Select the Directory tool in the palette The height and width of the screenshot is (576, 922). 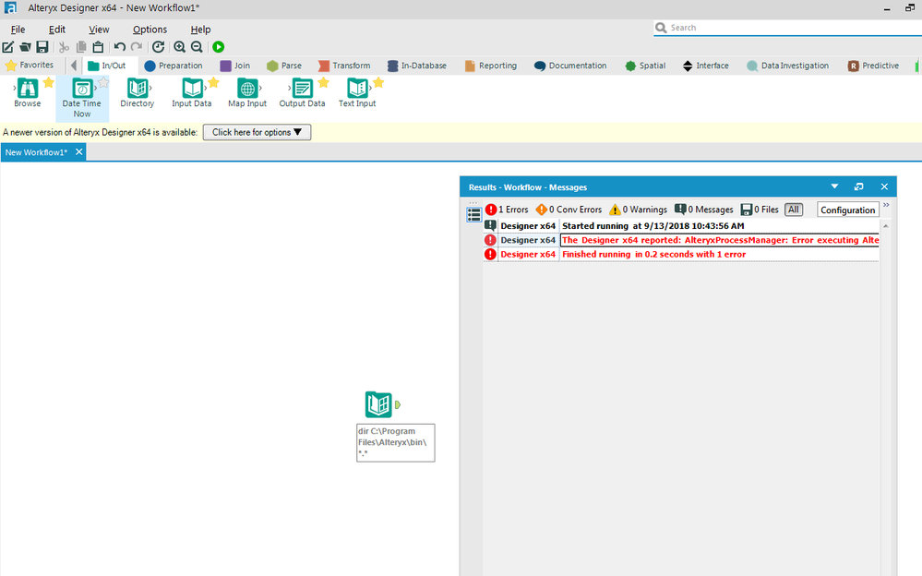[137, 93]
